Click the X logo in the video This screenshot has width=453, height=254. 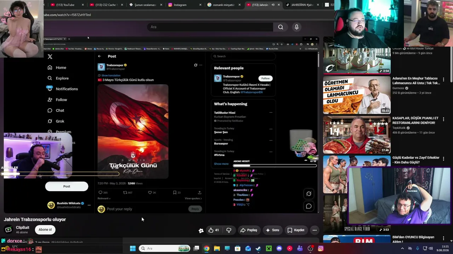[50, 56]
